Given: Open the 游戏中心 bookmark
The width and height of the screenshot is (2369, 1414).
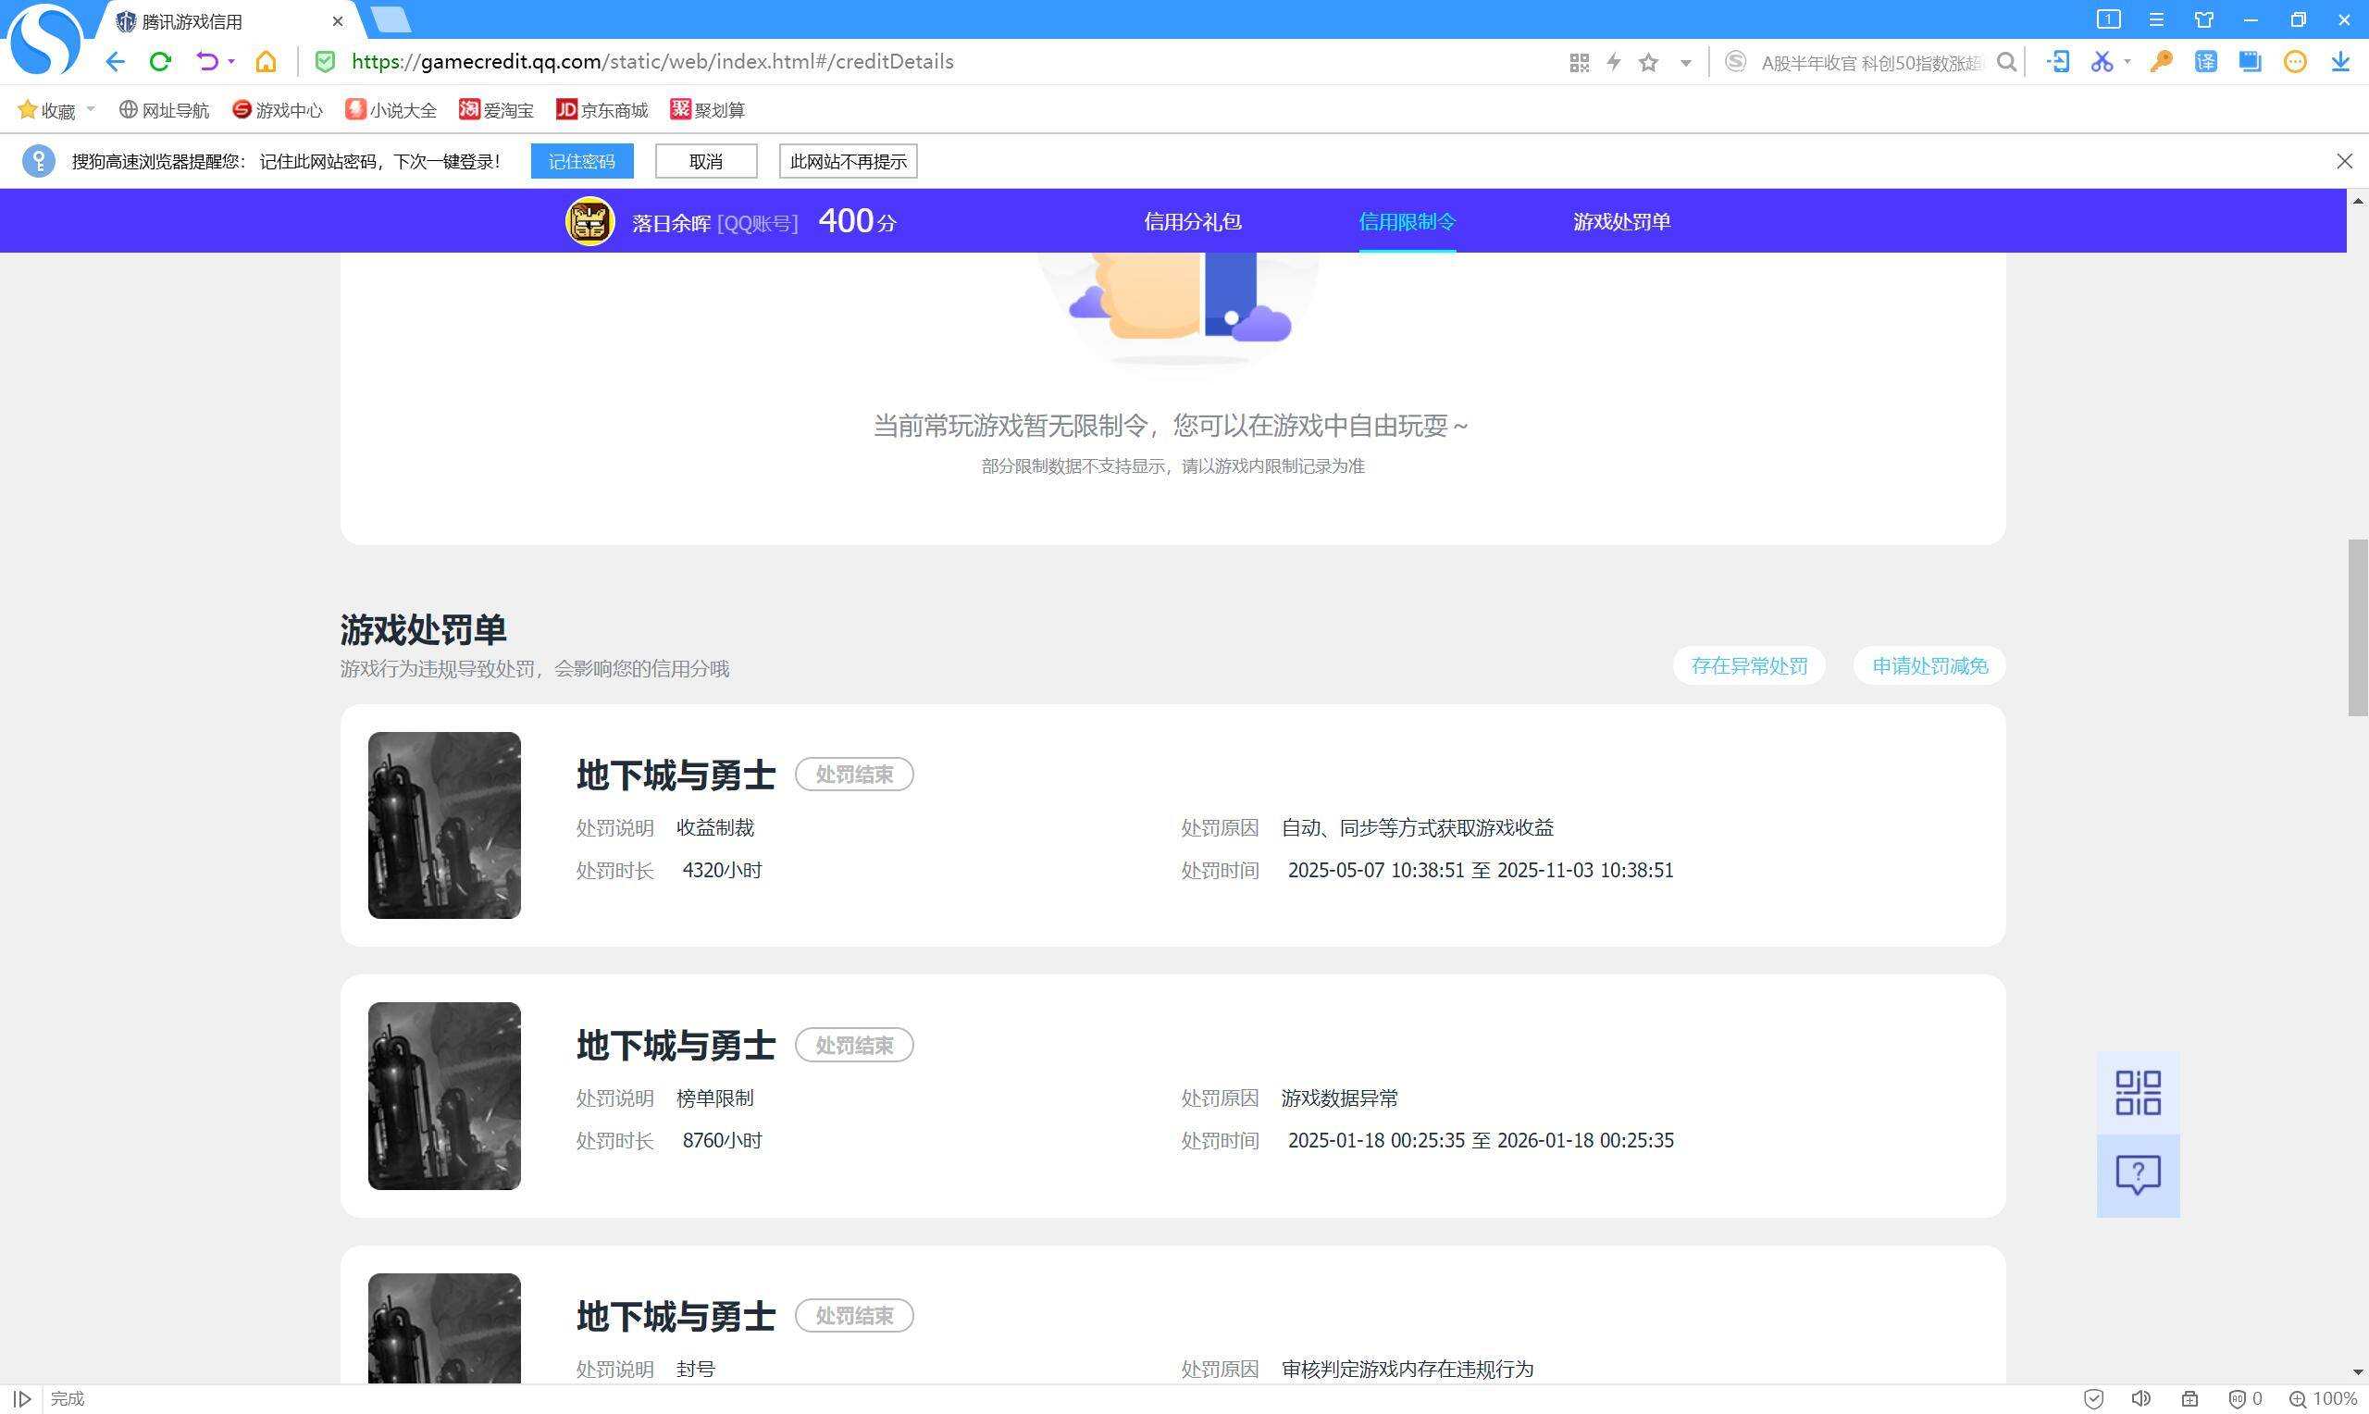Looking at the screenshot, I should [278, 110].
